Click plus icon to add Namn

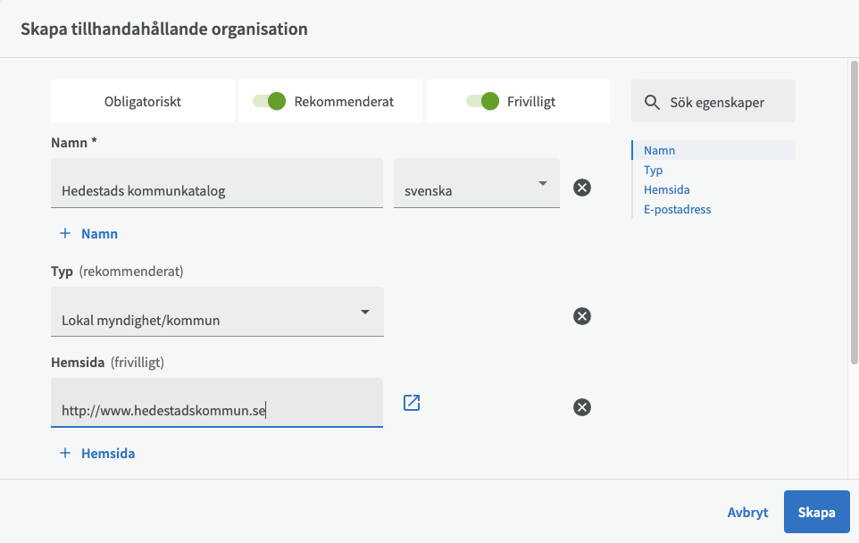pyautogui.click(x=65, y=233)
